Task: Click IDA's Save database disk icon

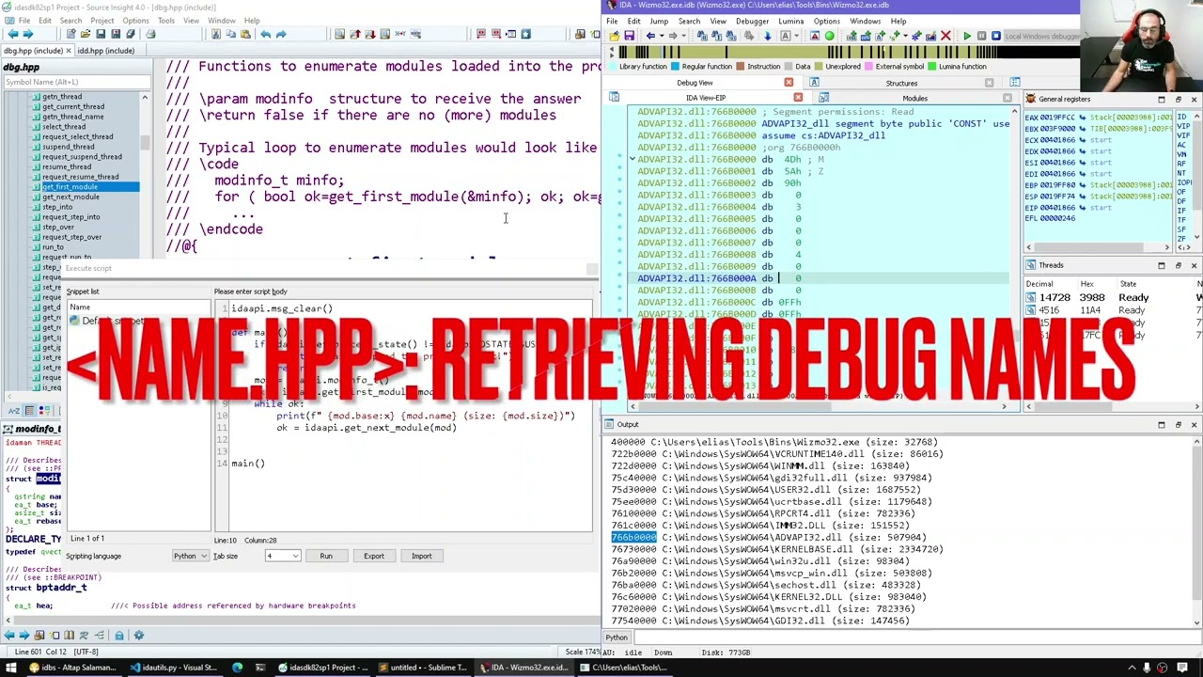Action: (x=630, y=36)
